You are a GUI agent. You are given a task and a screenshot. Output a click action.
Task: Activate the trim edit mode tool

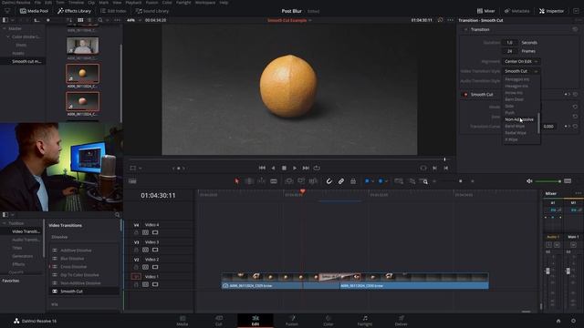click(249, 181)
